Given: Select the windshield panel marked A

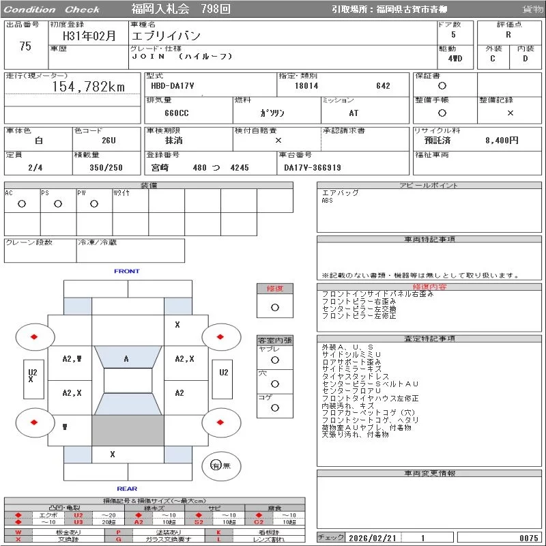Looking at the screenshot, I should tap(127, 358).
